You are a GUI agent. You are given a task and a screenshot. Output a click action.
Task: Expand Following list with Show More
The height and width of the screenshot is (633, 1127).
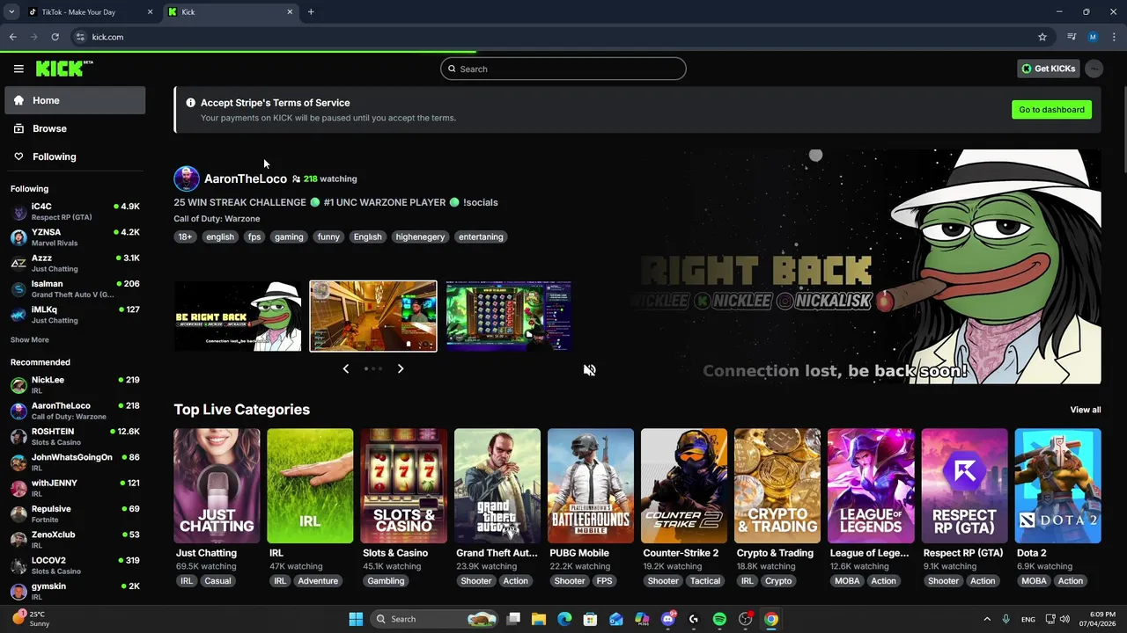(30, 339)
